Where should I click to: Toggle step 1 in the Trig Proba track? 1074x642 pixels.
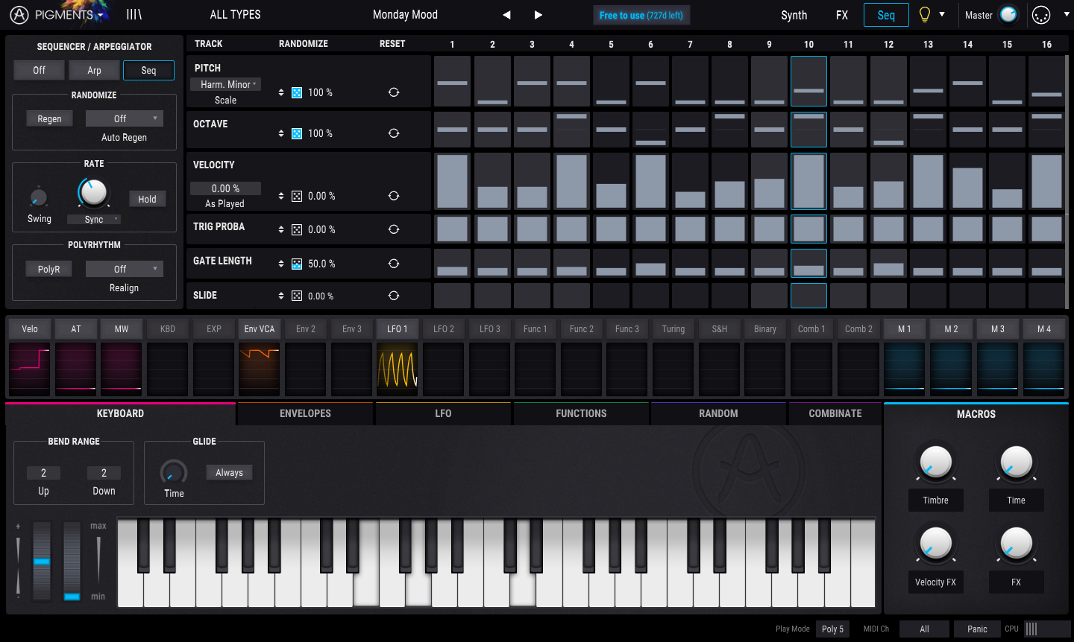(453, 229)
